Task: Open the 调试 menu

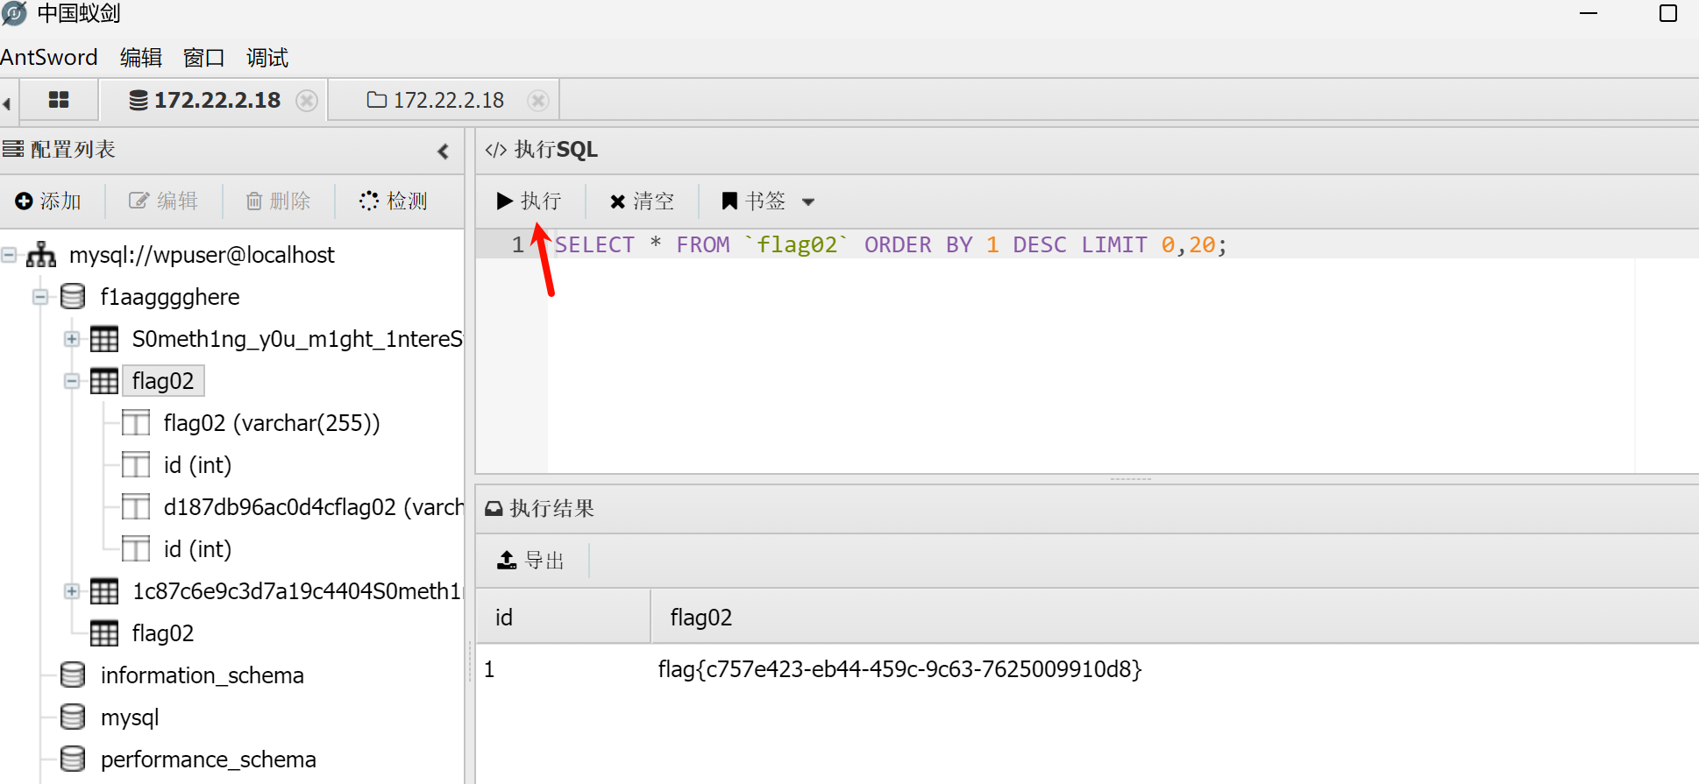Action: click(267, 58)
